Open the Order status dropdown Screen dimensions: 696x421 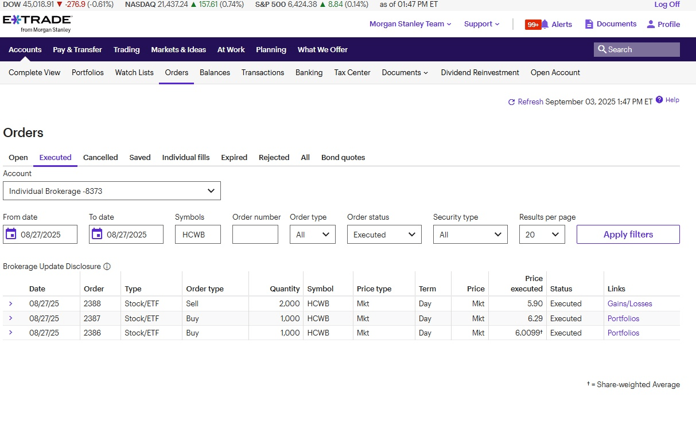(x=384, y=235)
